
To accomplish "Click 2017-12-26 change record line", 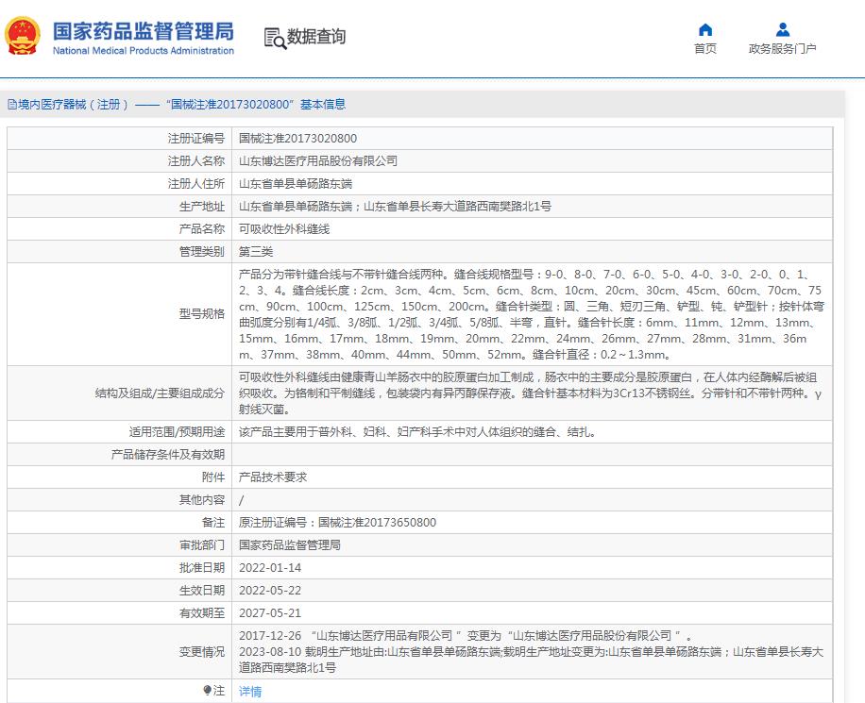I will point(466,636).
